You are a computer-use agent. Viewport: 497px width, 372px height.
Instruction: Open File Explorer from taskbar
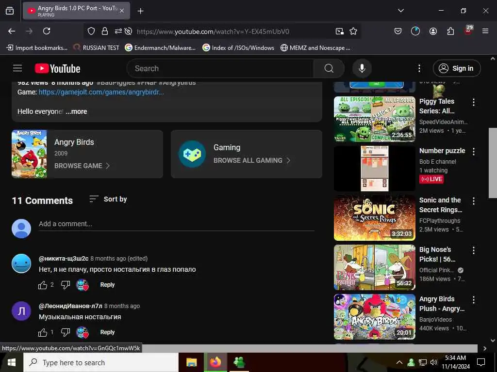click(x=191, y=362)
